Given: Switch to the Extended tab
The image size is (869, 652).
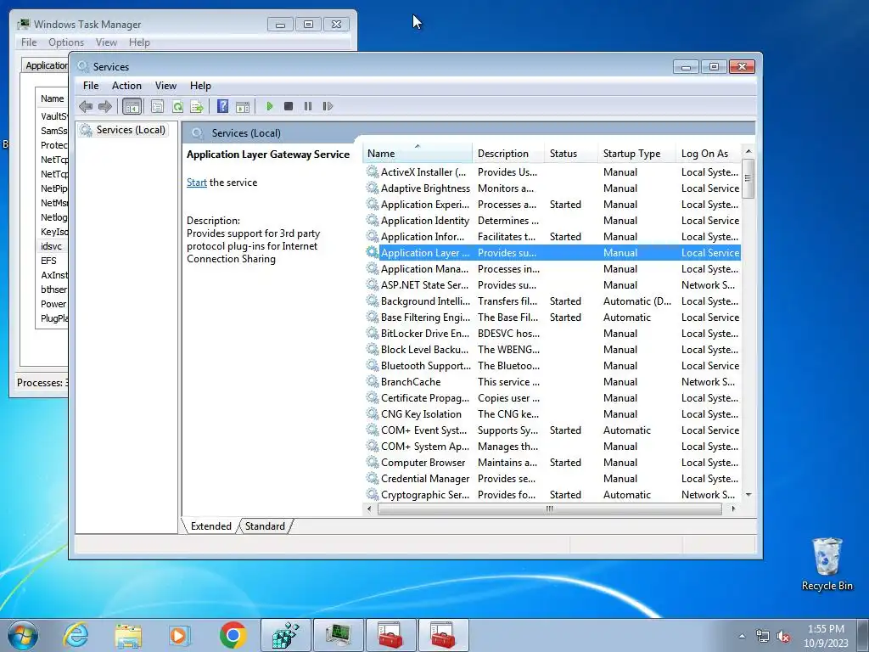Looking at the screenshot, I should point(211,526).
